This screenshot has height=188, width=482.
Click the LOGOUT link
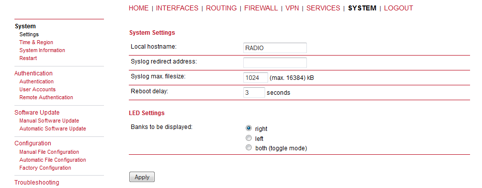pyautogui.click(x=398, y=8)
